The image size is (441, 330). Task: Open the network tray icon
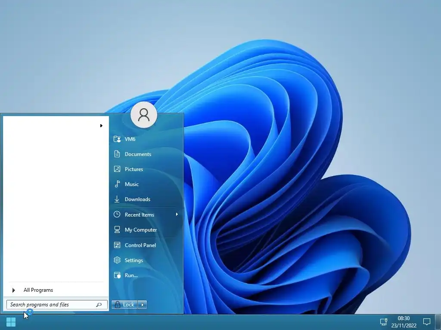pos(384,321)
